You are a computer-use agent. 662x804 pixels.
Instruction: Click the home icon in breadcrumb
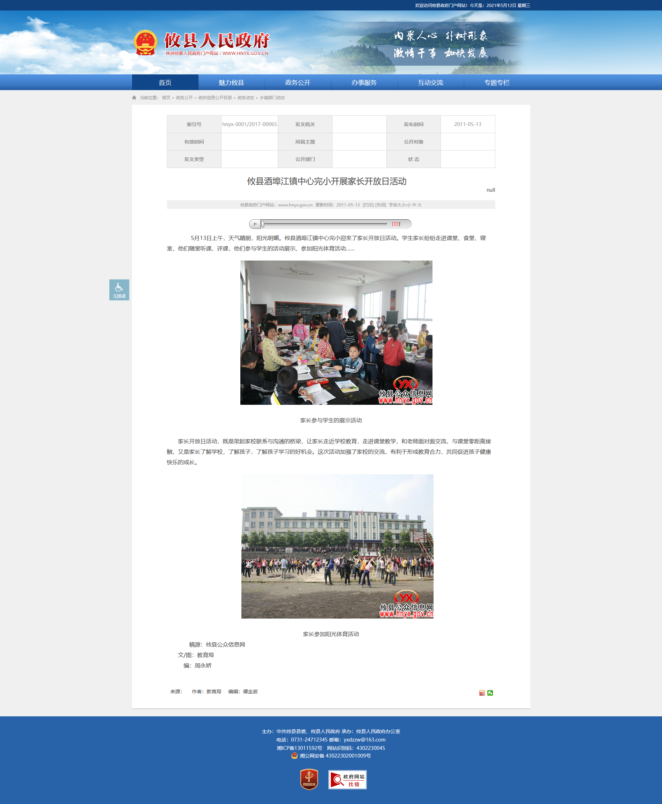click(x=134, y=97)
